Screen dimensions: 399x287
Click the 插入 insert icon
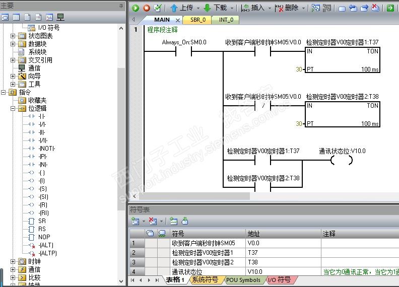pos(245,8)
